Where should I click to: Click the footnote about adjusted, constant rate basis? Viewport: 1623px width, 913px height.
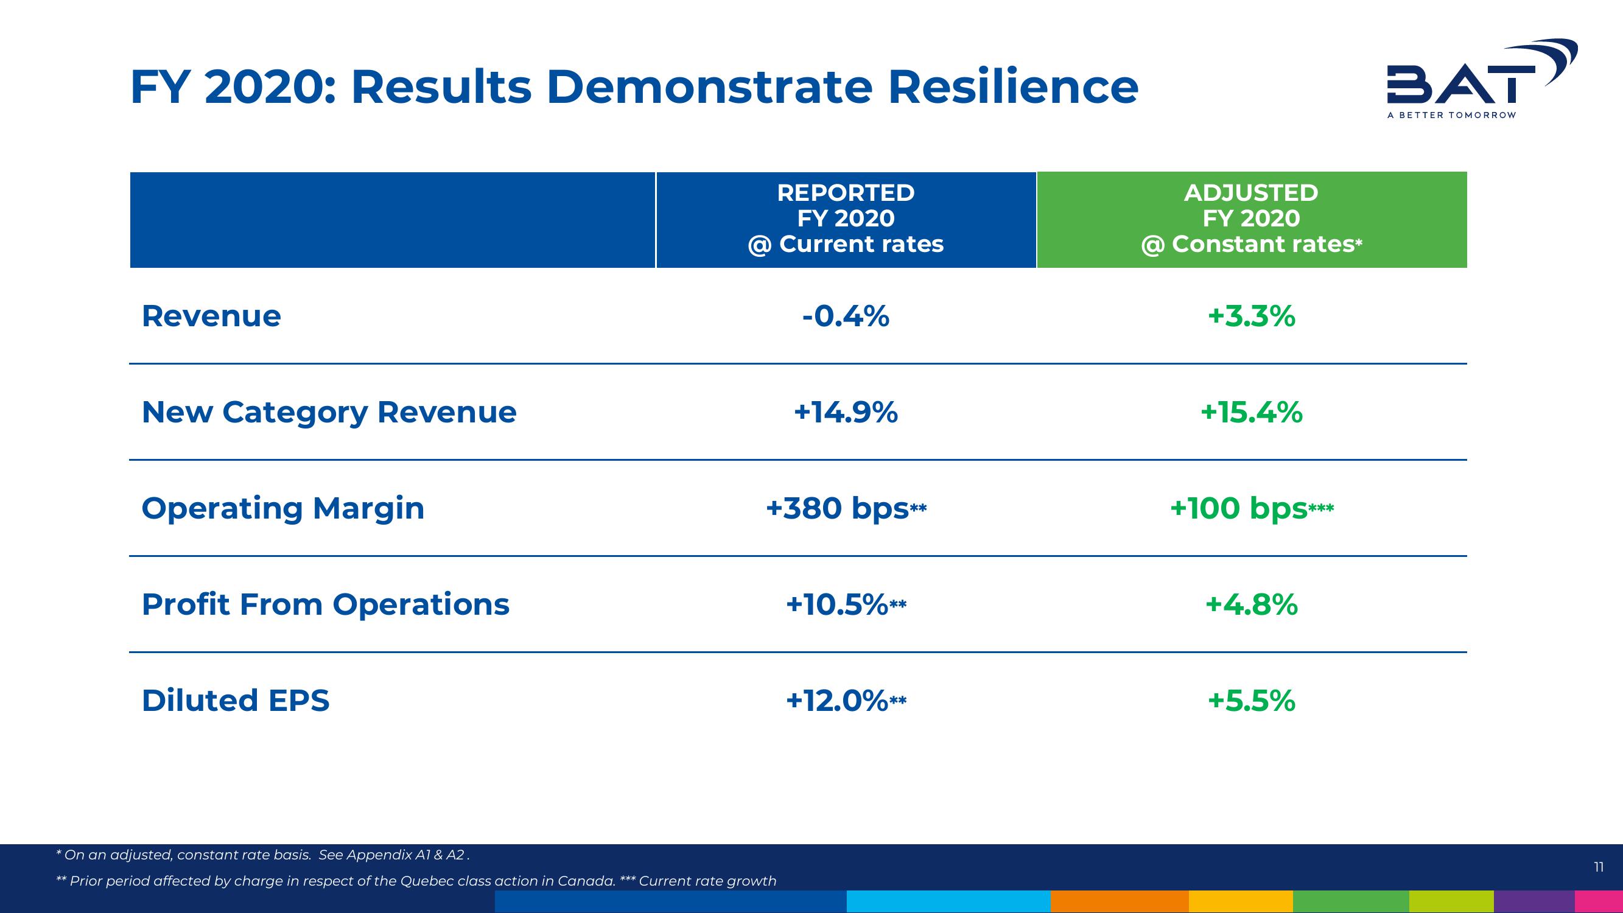point(263,855)
